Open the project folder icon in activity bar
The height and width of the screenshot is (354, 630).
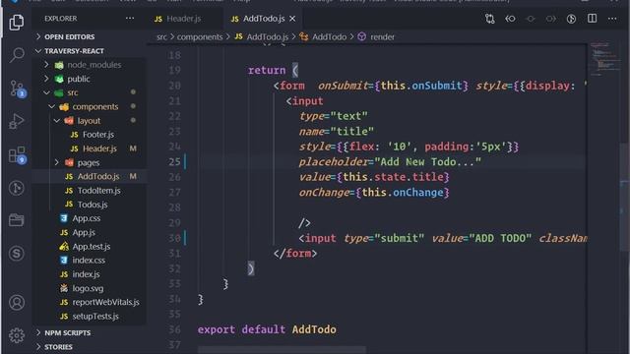(x=17, y=220)
